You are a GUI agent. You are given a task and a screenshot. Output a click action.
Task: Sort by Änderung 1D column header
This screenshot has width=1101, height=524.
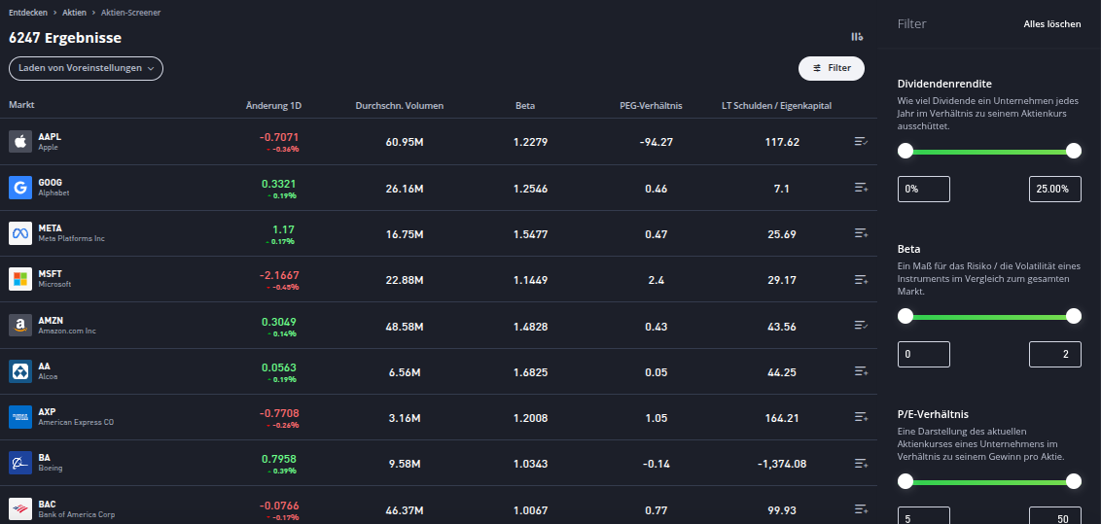coord(274,106)
